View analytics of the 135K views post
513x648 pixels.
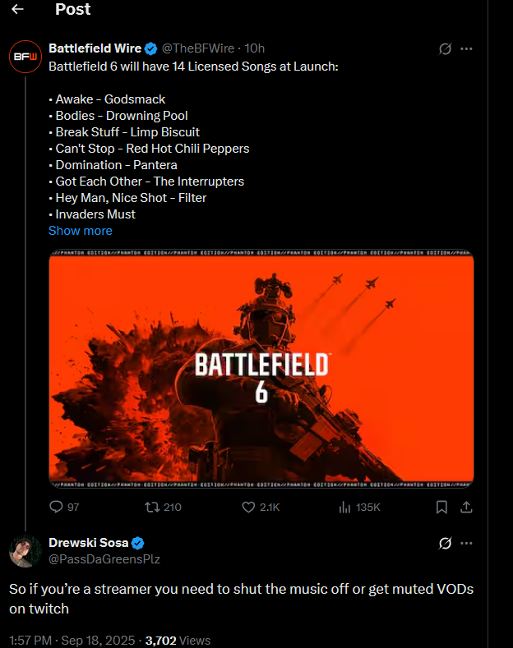(346, 508)
